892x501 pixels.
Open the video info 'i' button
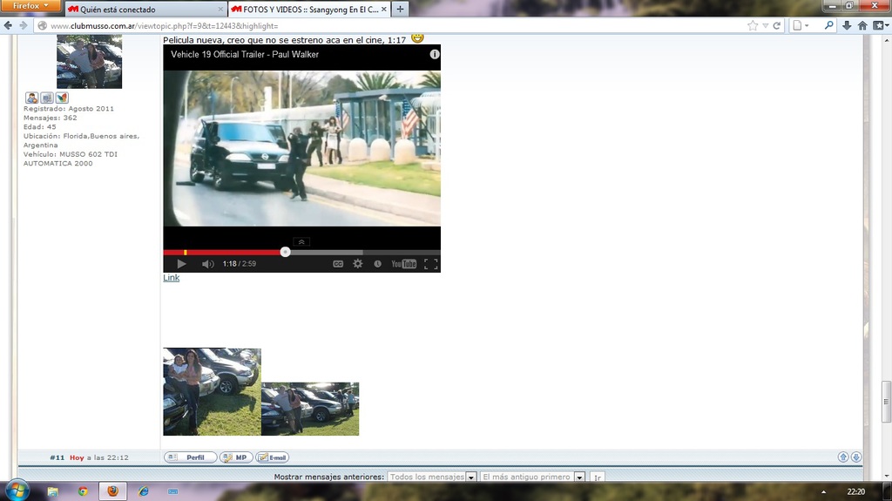pyautogui.click(x=435, y=54)
